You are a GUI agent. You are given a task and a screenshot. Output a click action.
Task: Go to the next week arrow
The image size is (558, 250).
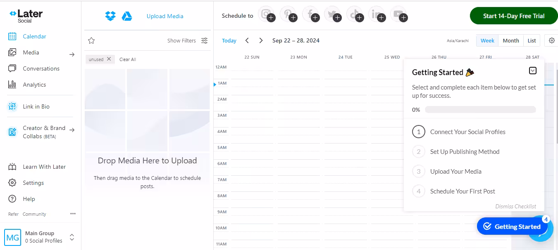pos(261,40)
